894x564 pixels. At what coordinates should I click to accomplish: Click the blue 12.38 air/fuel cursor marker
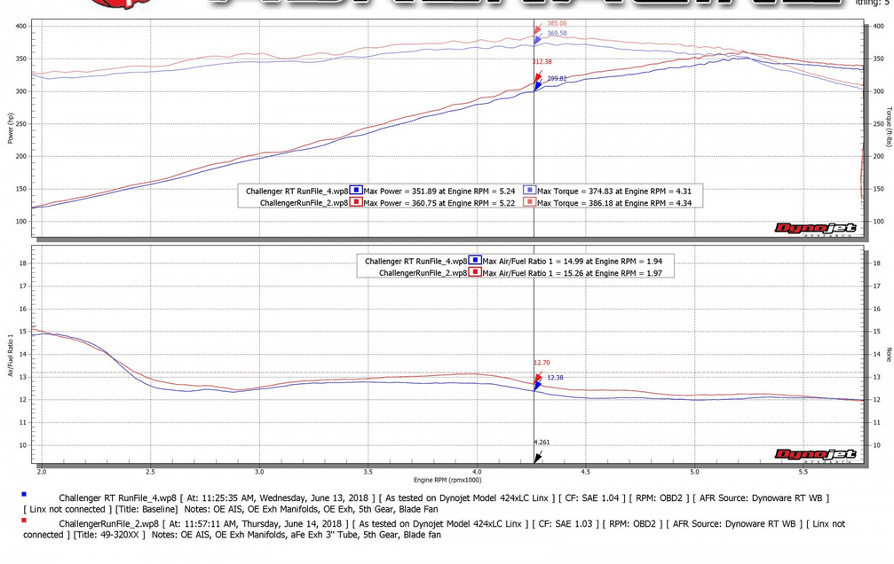537,385
